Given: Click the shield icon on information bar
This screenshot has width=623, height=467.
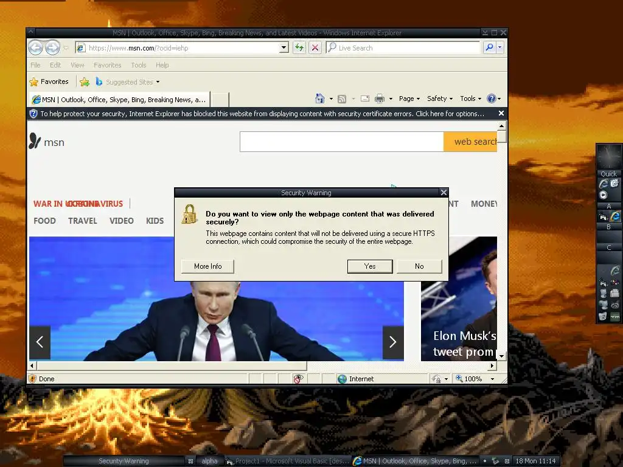Looking at the screenshot, I should click(33, 114).
